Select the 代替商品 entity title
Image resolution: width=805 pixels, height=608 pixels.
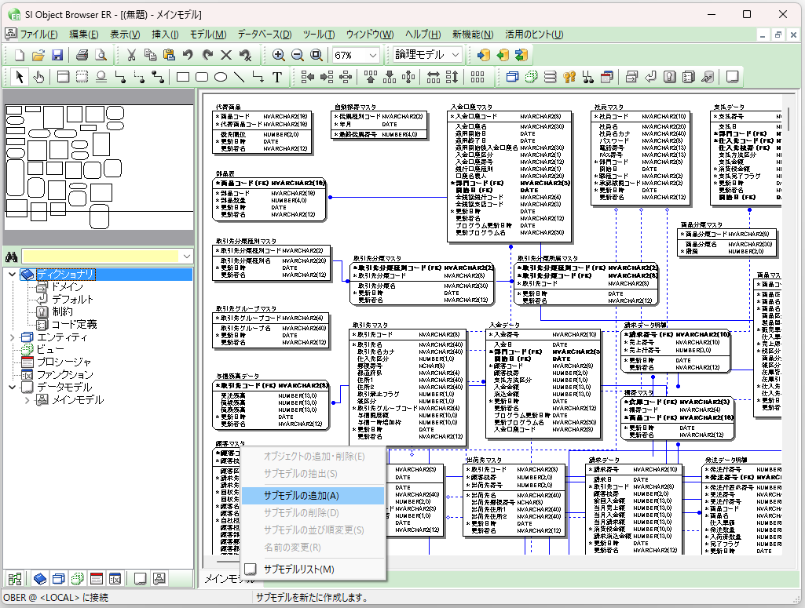point(228,107)
